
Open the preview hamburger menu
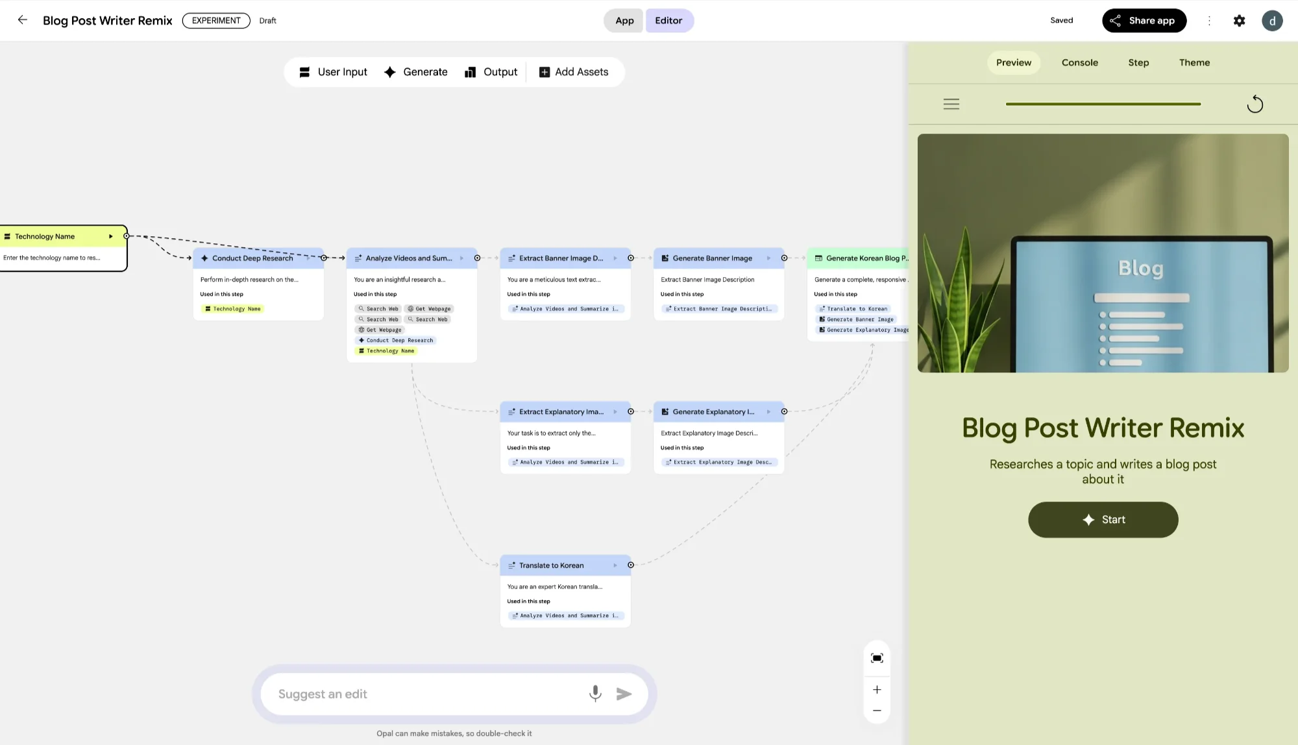point(951,104)
